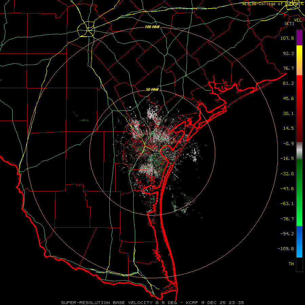Viewport: 305px width, 305px height.
Task: Click the -47.6 legend value
Action: coord(287,189)
